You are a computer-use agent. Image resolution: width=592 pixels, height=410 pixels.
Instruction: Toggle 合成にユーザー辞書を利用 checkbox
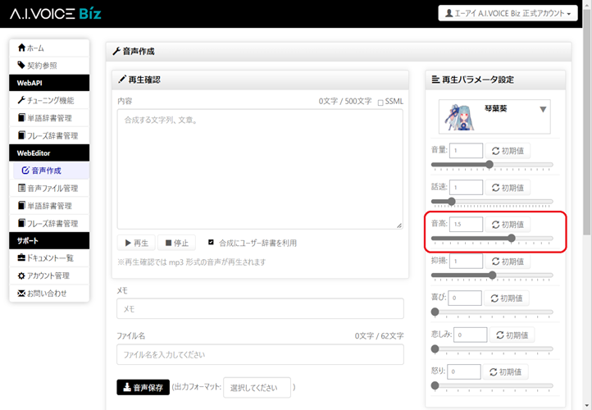[x=211, y=242]
